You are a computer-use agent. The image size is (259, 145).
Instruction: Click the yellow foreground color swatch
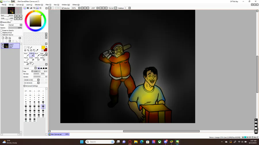click(x=43, y=48)
